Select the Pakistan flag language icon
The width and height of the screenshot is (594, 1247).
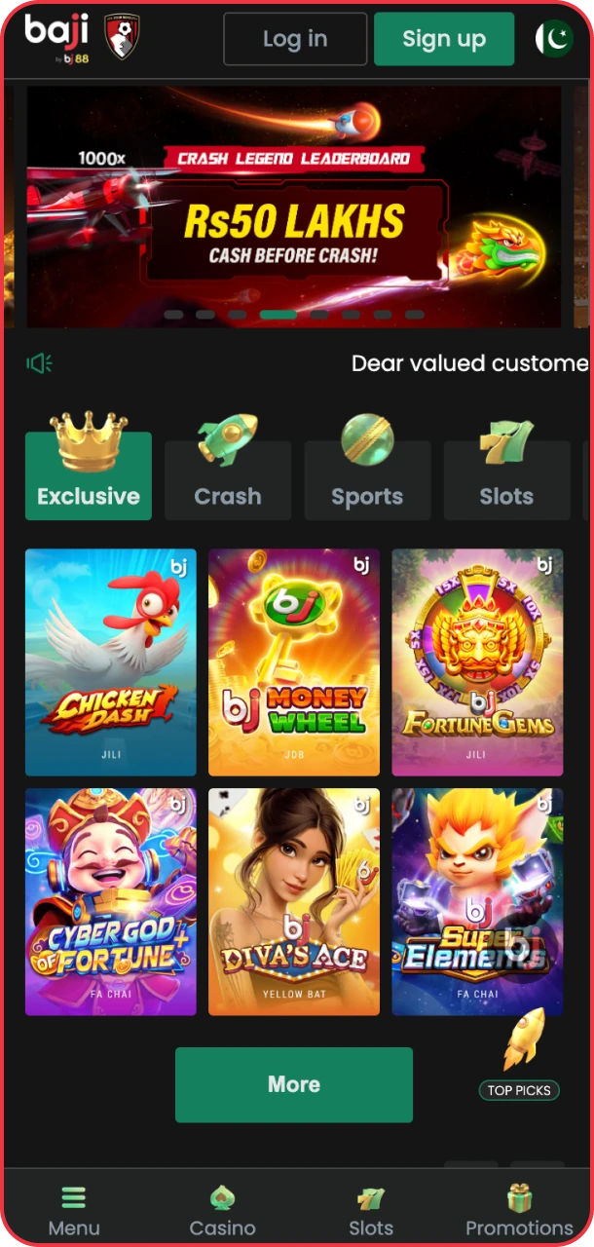[554, 39]
